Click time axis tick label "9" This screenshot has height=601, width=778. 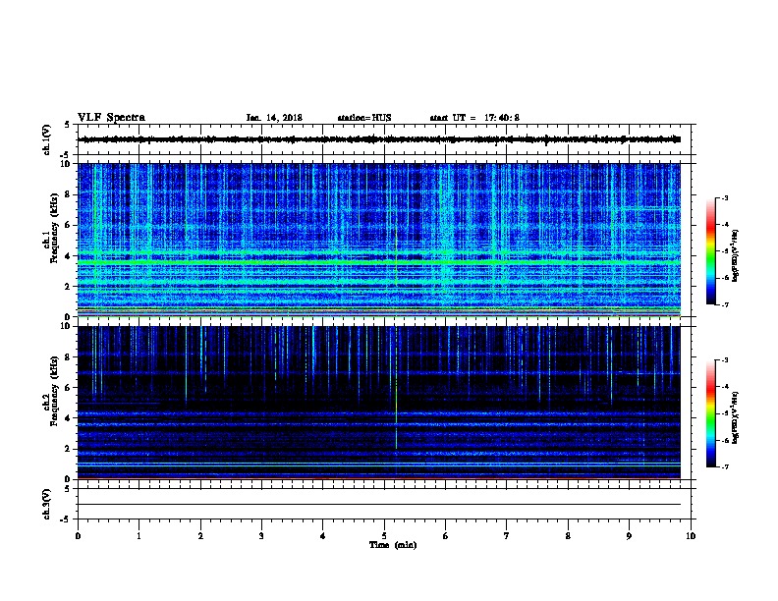click(x=629, y=536)
